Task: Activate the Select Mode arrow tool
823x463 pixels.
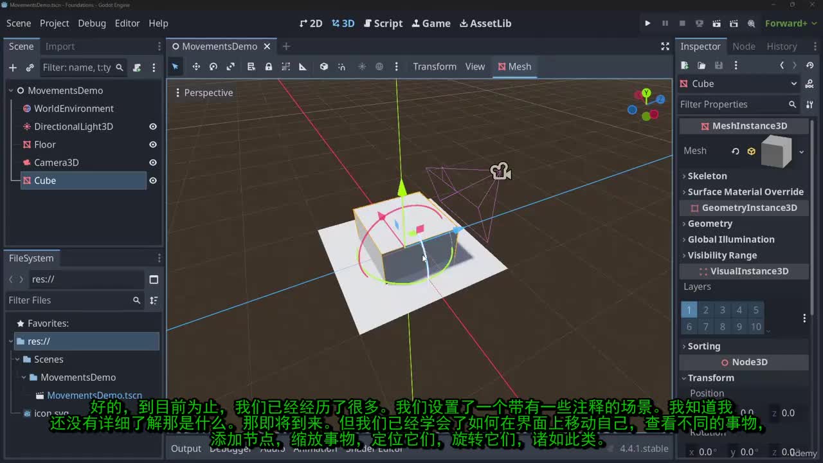Action: point(175,67)
